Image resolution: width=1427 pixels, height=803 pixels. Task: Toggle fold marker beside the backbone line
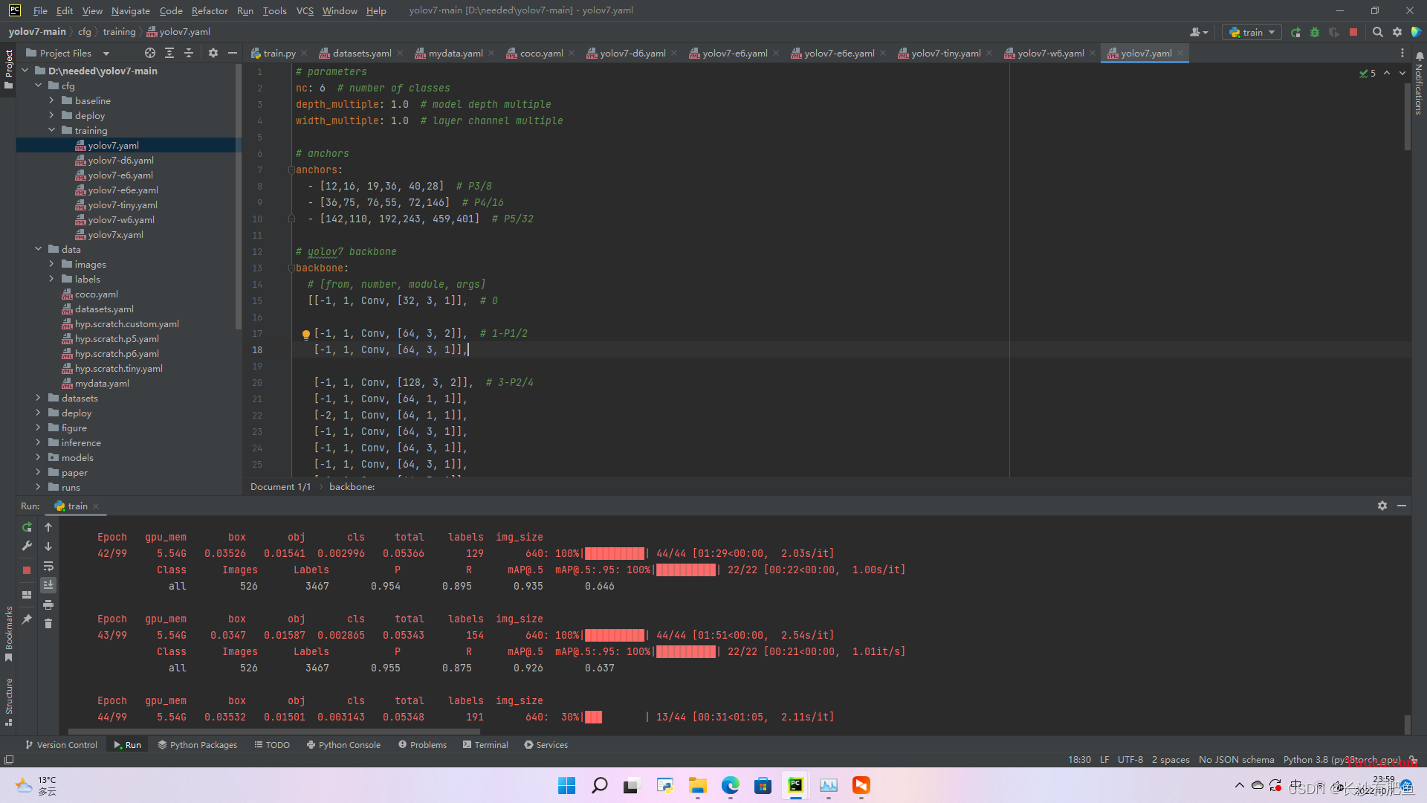pos(291,268)
